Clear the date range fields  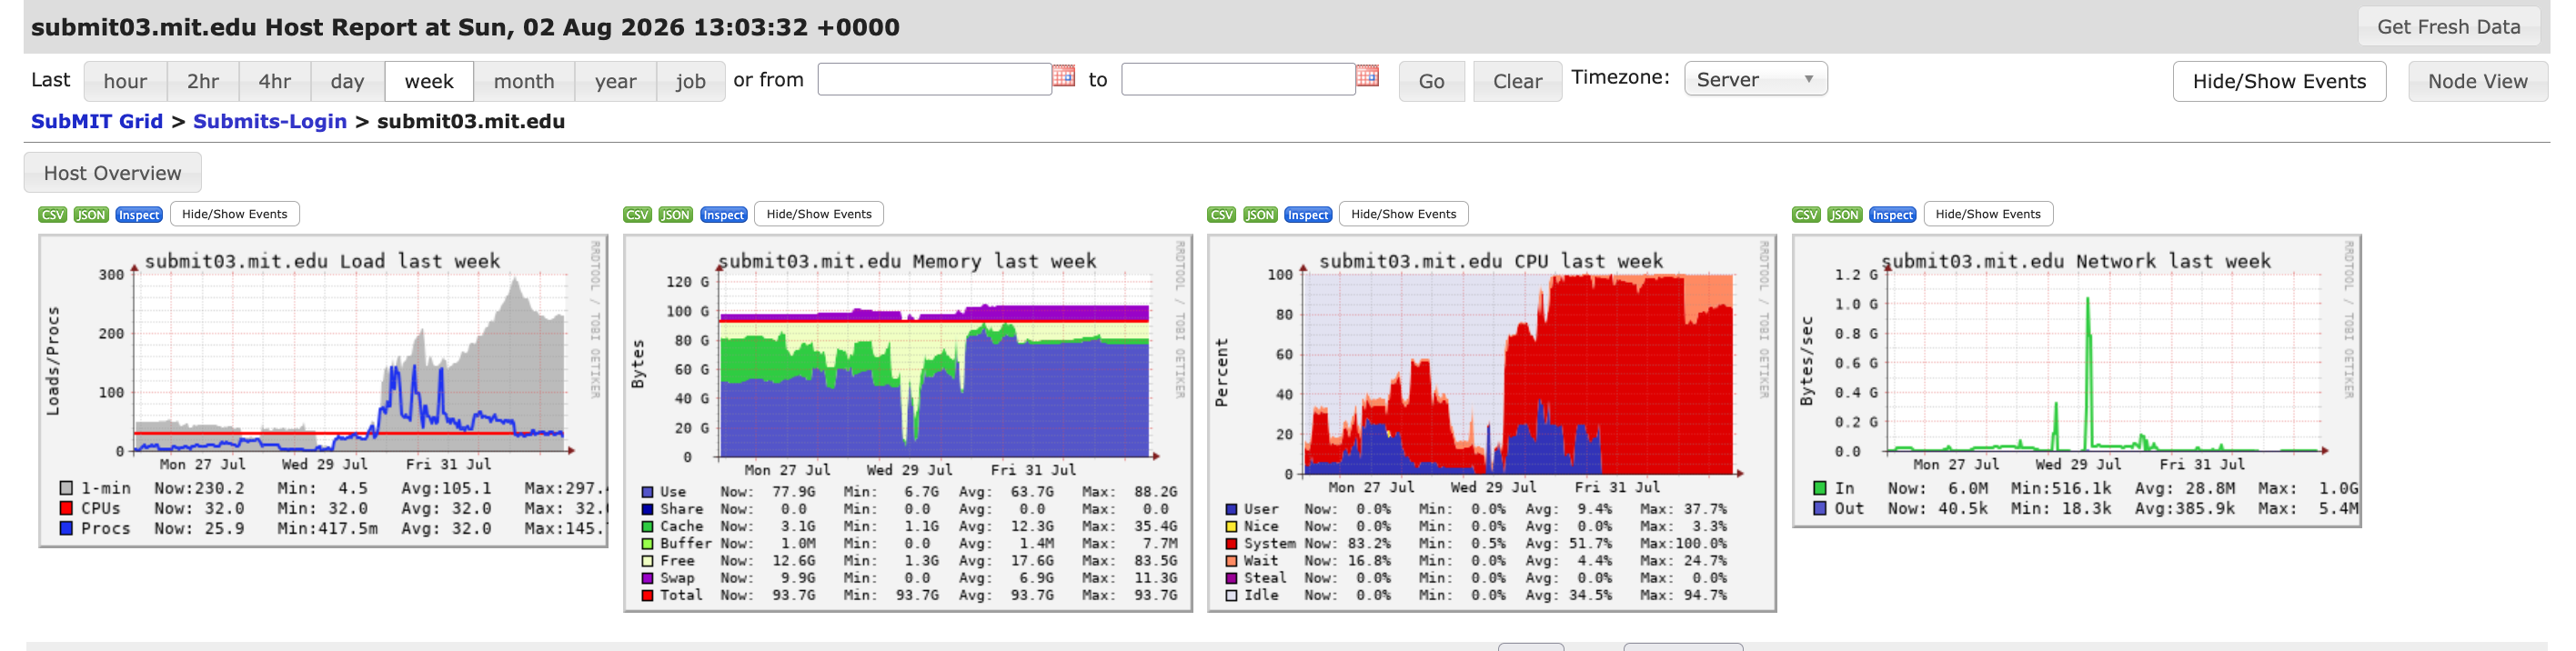coord(1517,81)
